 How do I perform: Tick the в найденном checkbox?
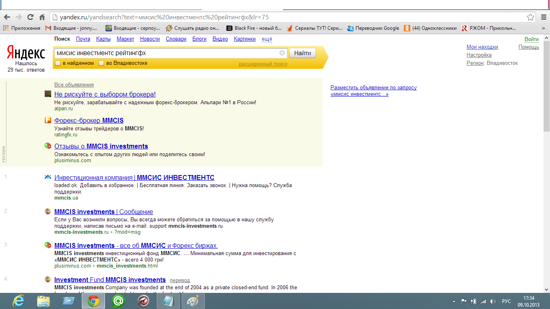[x=58, y=63]
